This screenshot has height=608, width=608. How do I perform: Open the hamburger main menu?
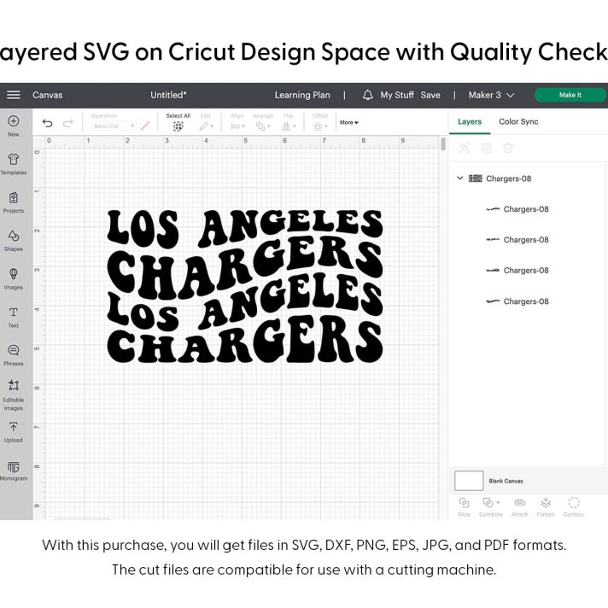coord(13,95)
